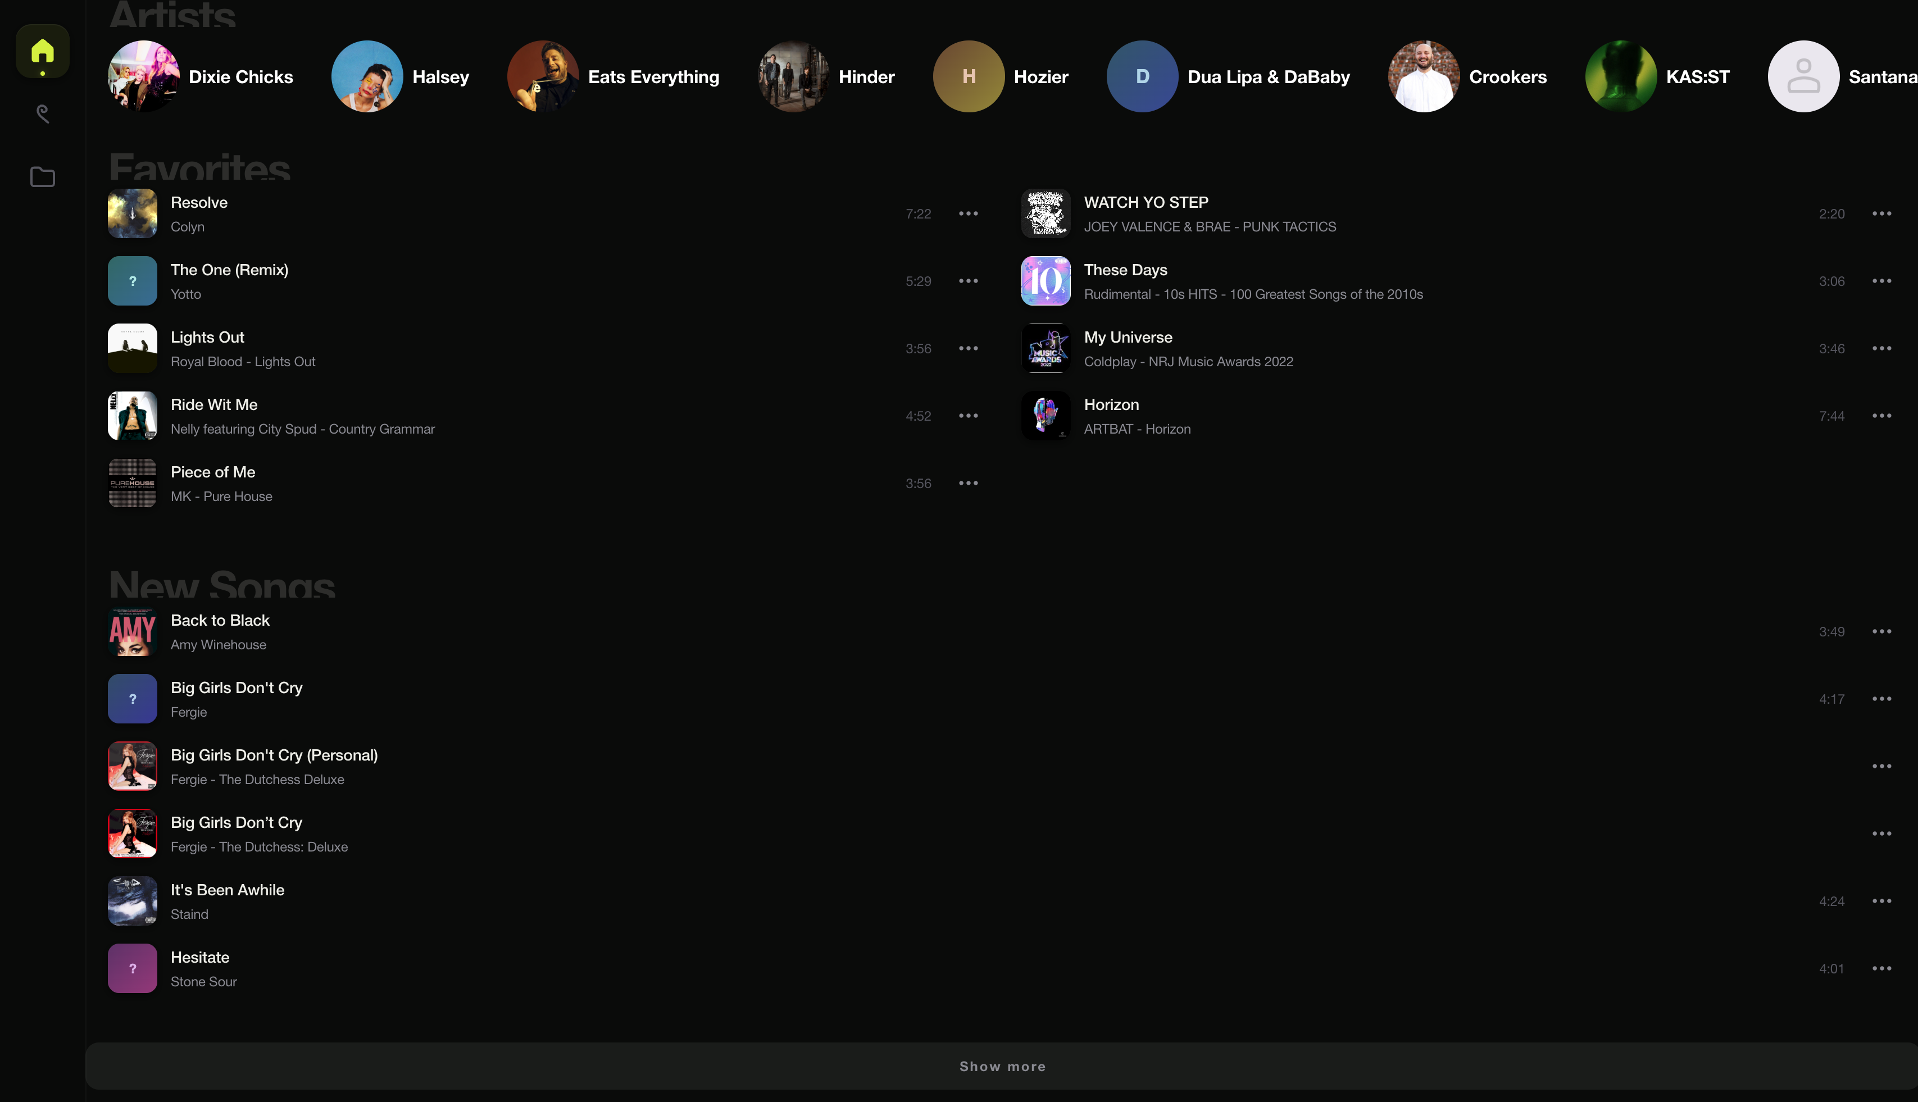Open more options for Ride Wit Me

[968, 416]
